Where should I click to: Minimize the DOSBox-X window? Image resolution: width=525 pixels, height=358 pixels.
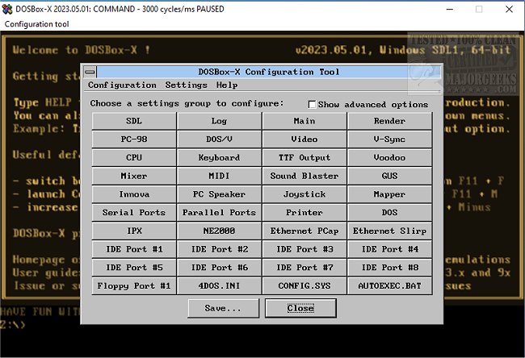pos(450,10)
